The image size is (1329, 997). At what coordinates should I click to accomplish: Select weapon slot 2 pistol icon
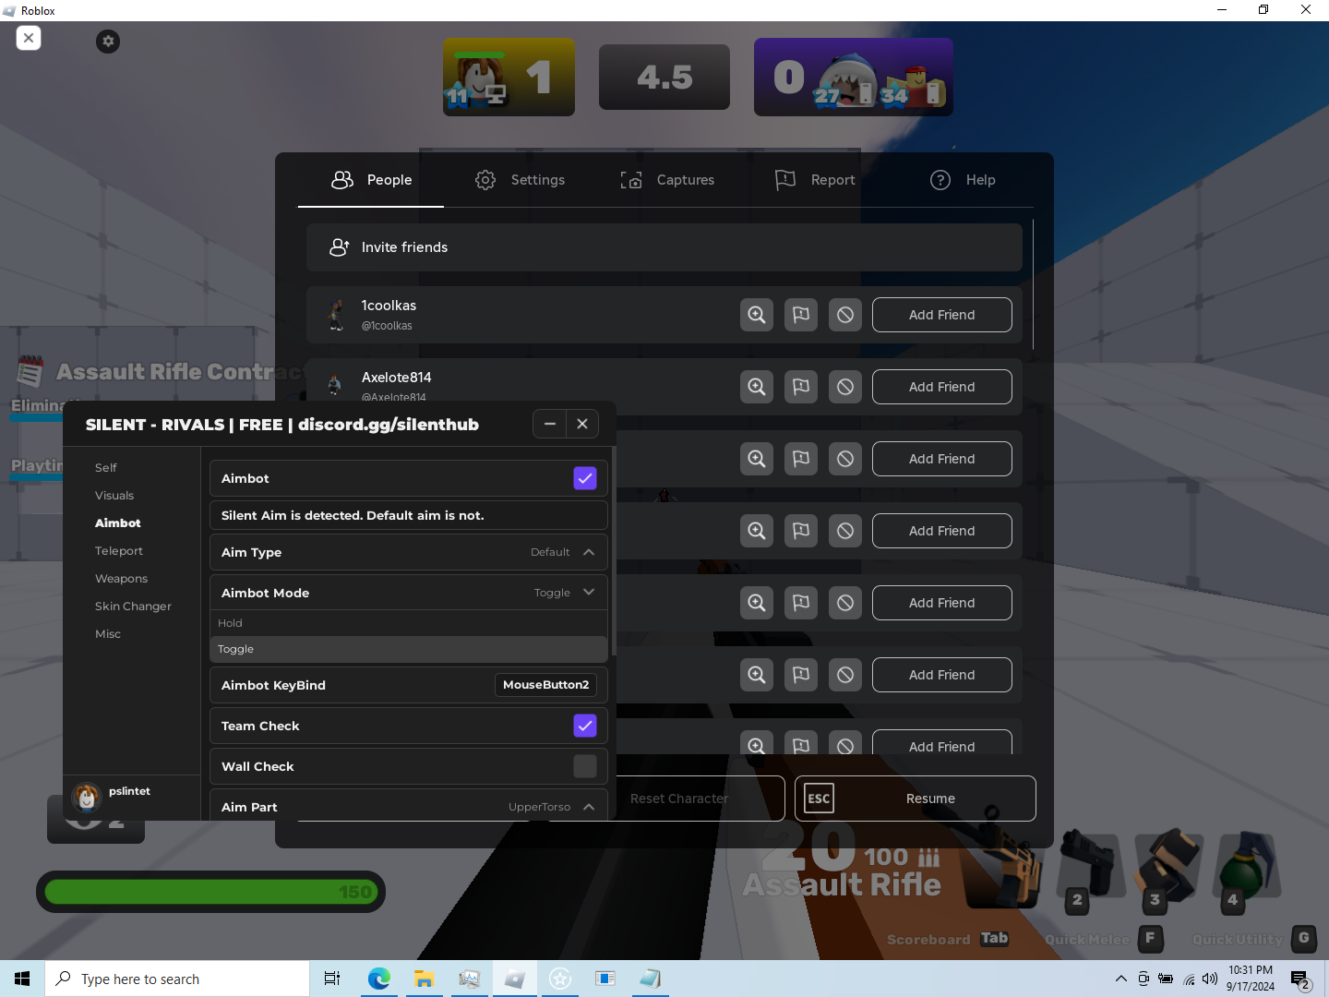(1092, 866)
